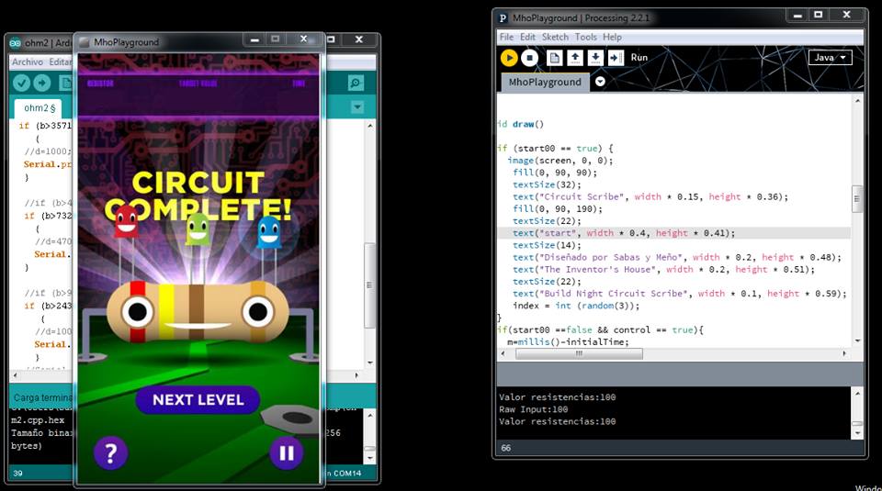Open the help question mark in the game

[111, 452]
